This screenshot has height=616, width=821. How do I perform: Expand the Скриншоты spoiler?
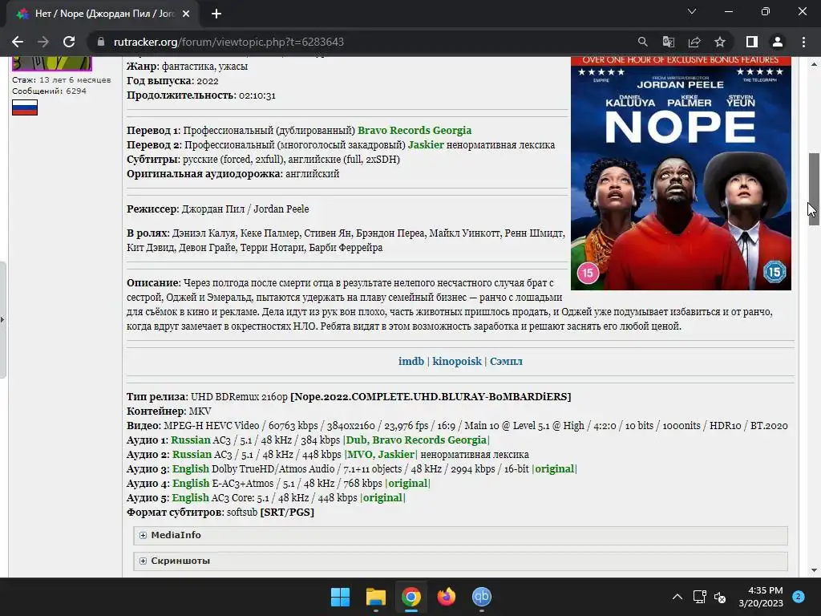[x=460, y=561]
